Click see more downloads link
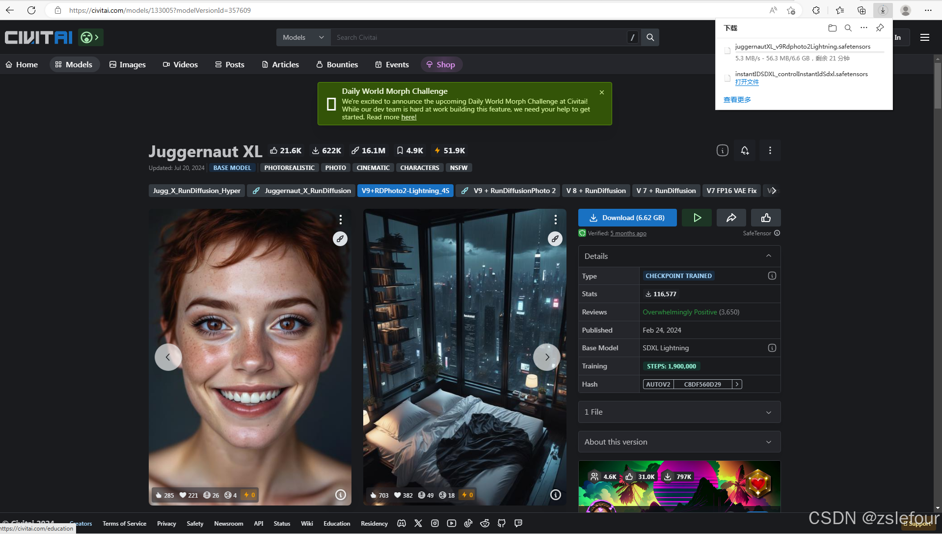 [737, 100]
